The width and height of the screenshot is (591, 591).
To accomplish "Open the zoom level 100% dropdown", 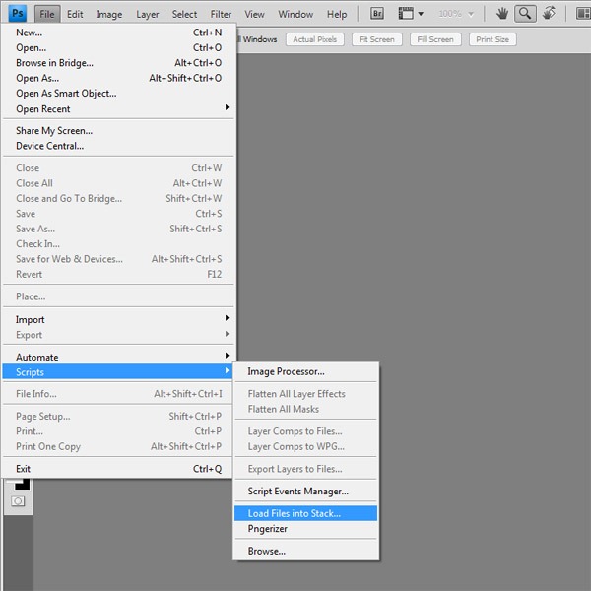I will (456, 14).
